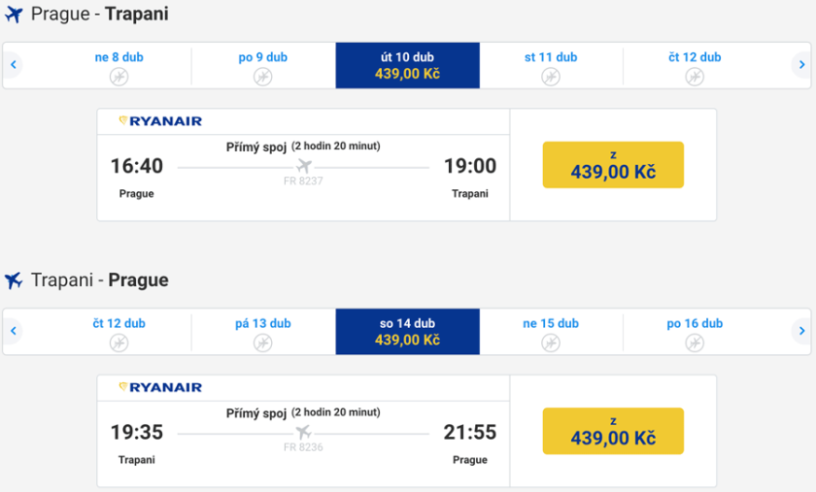Select the so 14 dub return date tab
The width and height of the screenshot is (816, 492).
tap(407, 331)
